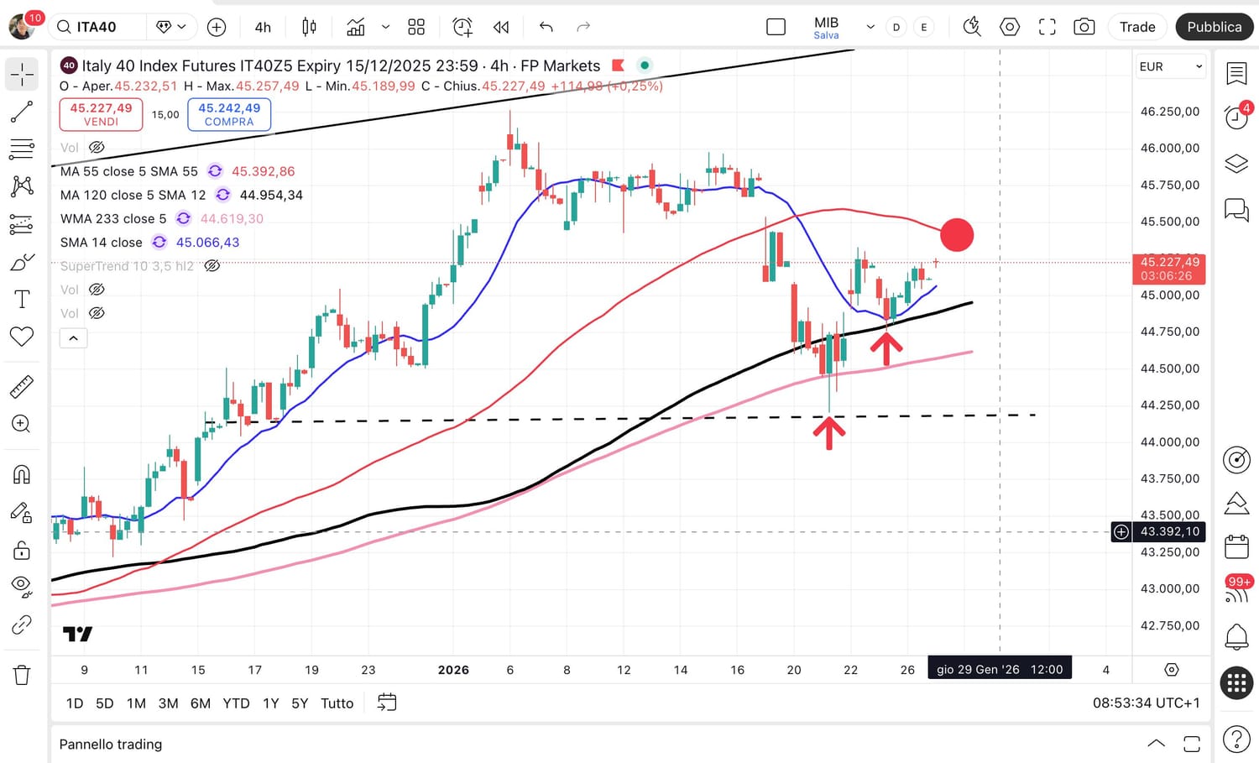Screen dimensions: 1259x763
Task: Lock all drawing tools
Action: tap(22, 550)
